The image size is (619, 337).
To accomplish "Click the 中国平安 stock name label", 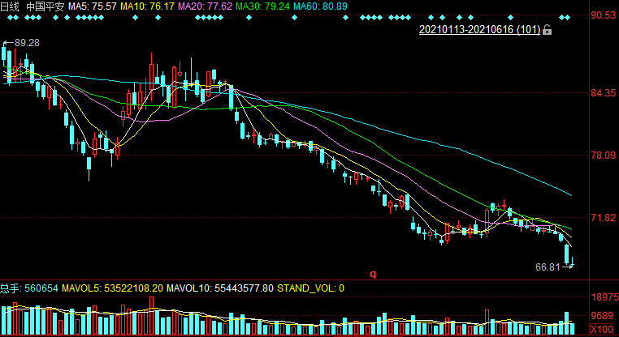I will point(45,6).
